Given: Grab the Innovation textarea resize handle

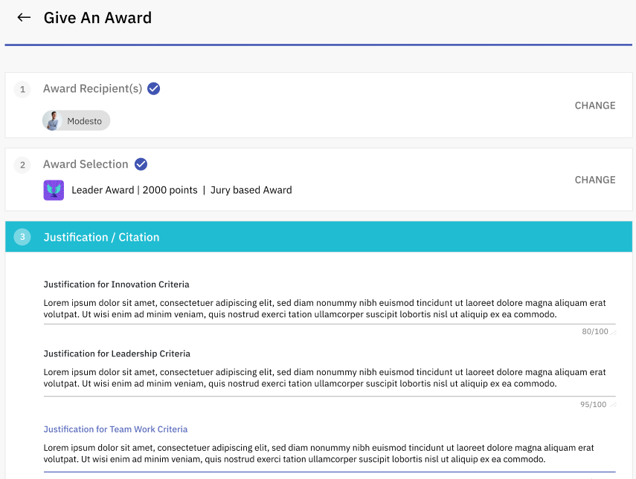Looking at the screenshot, I should pos(613,333).
